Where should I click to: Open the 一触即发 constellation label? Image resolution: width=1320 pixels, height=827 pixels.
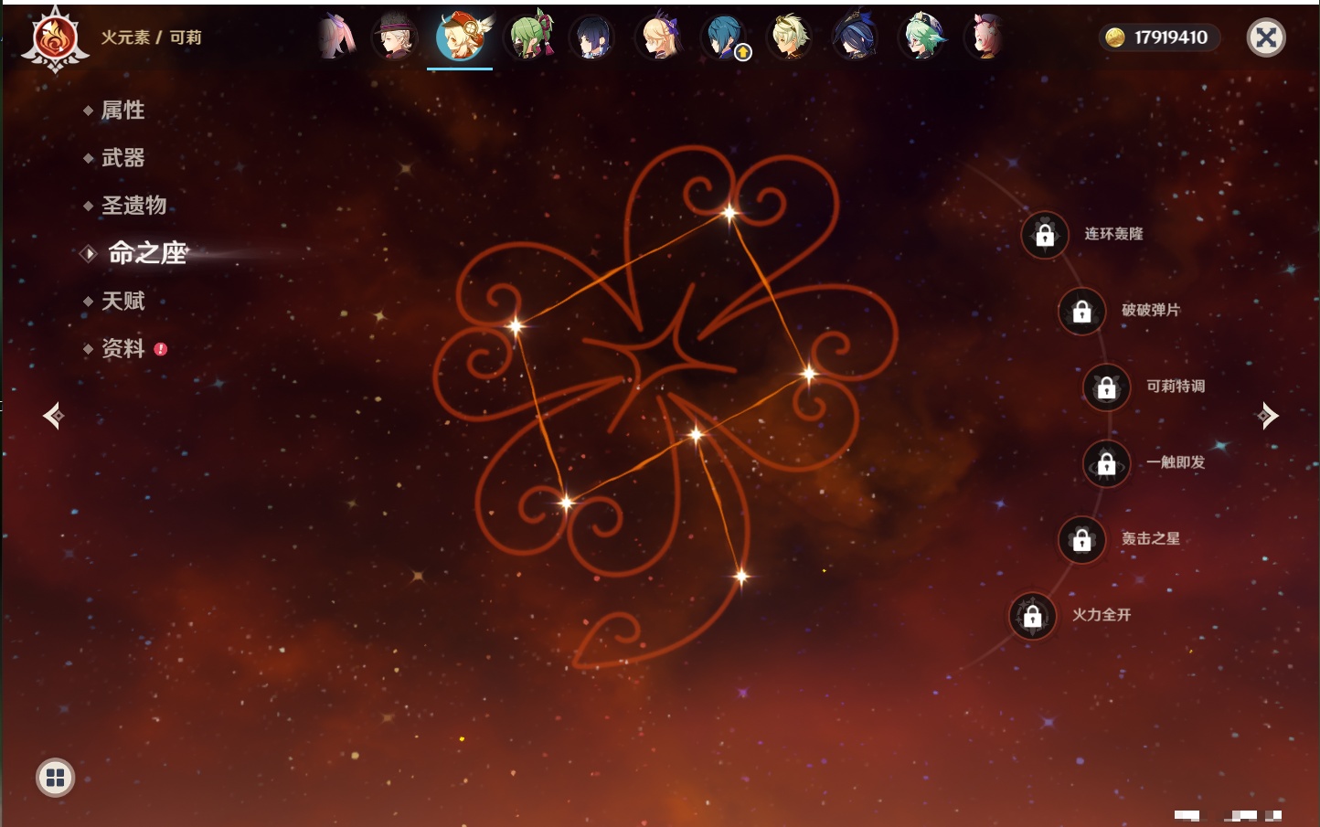1176,462
